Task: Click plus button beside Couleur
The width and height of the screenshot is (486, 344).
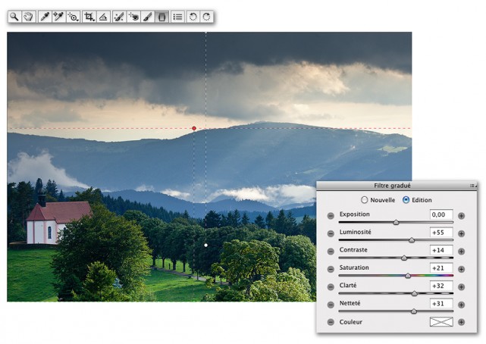Action: pyautogui.click(x=461, y=322)
